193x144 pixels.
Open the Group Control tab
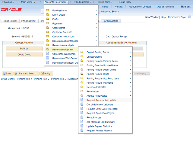(x=10, y=21)
